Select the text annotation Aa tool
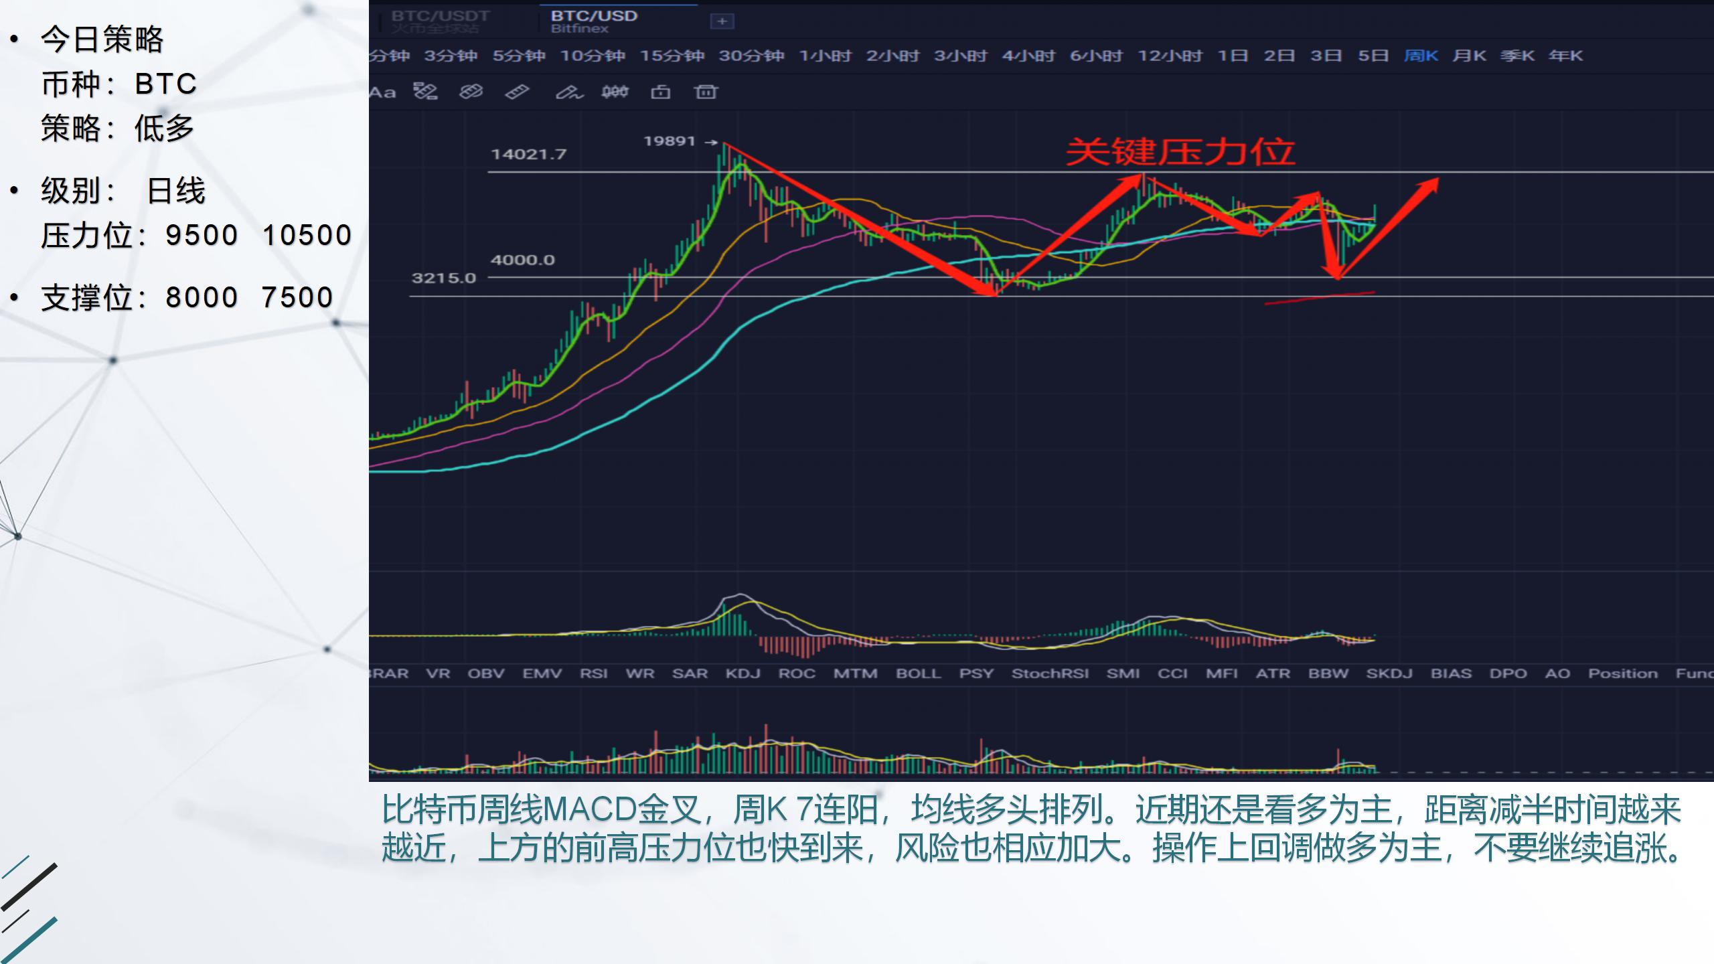 (383, 92)
